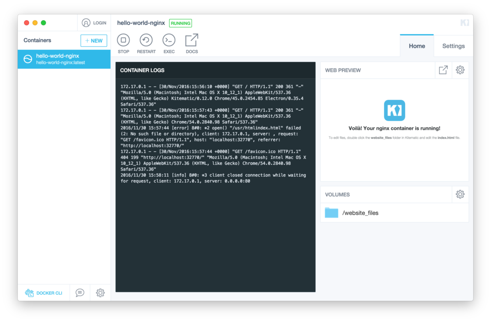Launch DOCKER CLI
This screenshot has width=491, height=322.
44,293
